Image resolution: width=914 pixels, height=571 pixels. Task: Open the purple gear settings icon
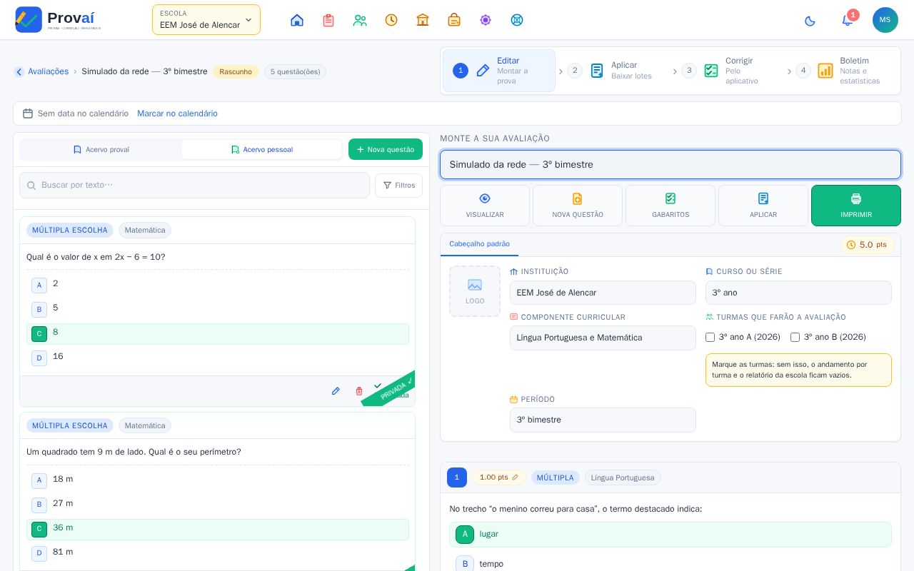click(486, 20)
